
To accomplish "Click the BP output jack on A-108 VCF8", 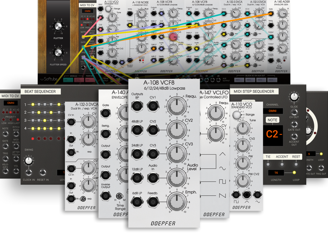I will tap(137, 106).
